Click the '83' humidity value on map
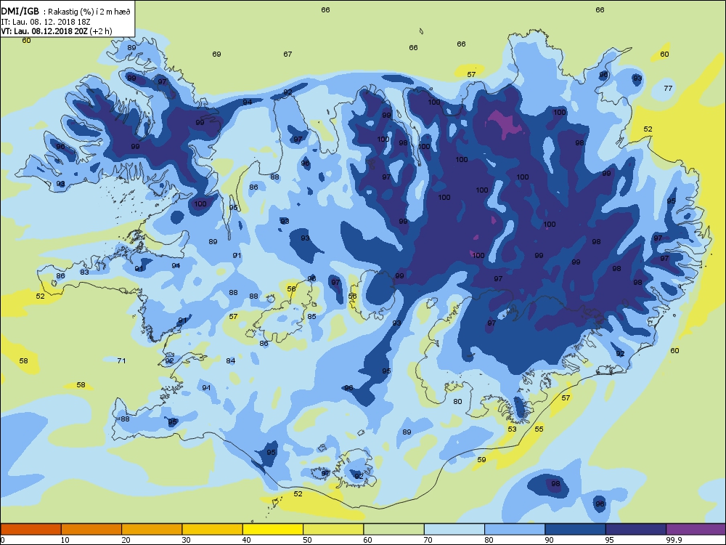The width and height of the screenshot is (726, 545). 84,272
